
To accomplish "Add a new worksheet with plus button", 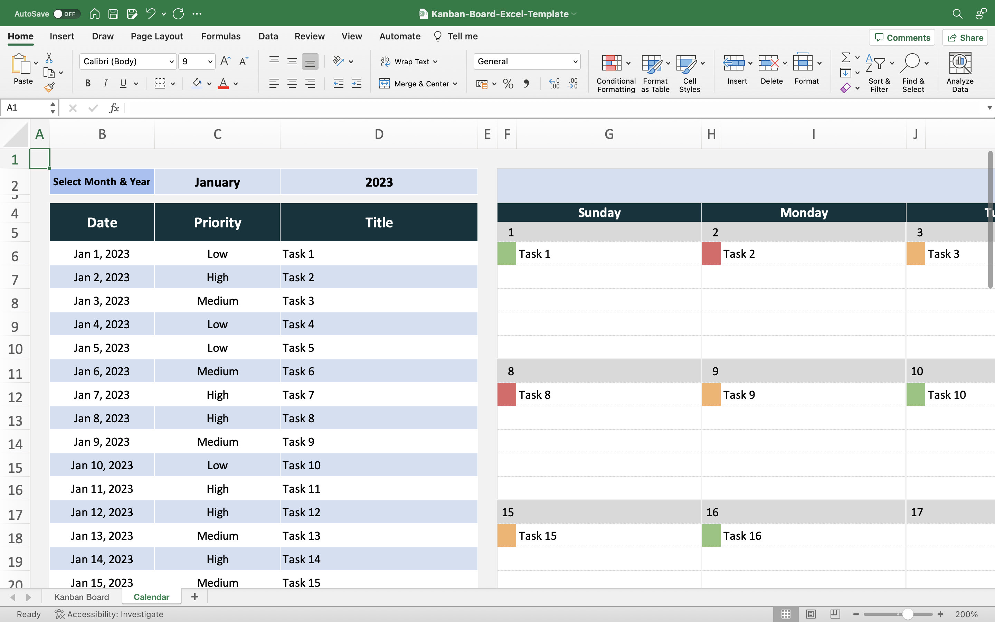I will pos(195,596).
